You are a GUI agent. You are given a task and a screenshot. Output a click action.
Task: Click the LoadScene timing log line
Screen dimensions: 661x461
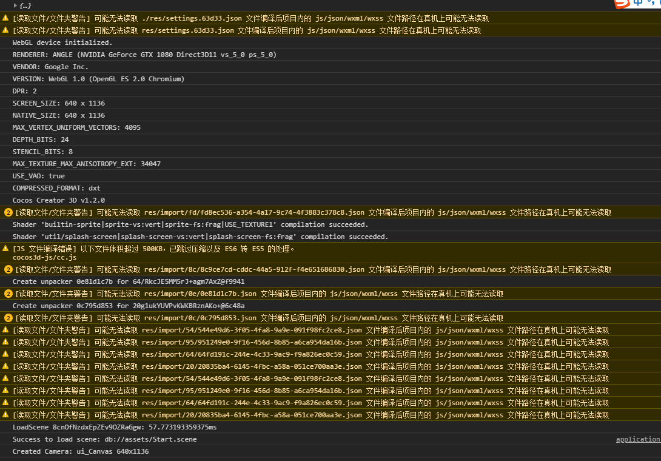114,427
